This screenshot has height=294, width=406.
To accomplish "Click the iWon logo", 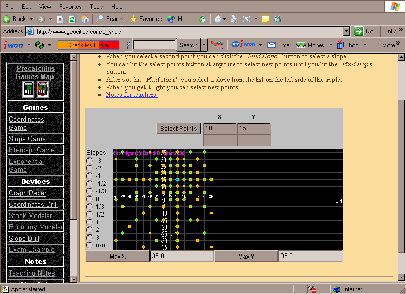I will [x=13, y=45].
